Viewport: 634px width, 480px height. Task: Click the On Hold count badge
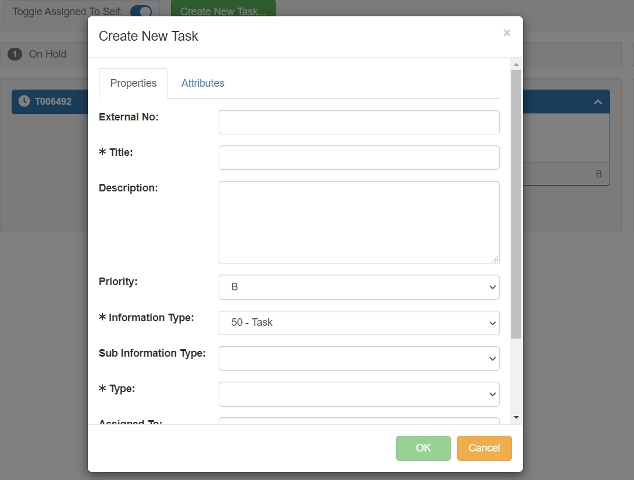pyautogui.click(x=15, y=54)
